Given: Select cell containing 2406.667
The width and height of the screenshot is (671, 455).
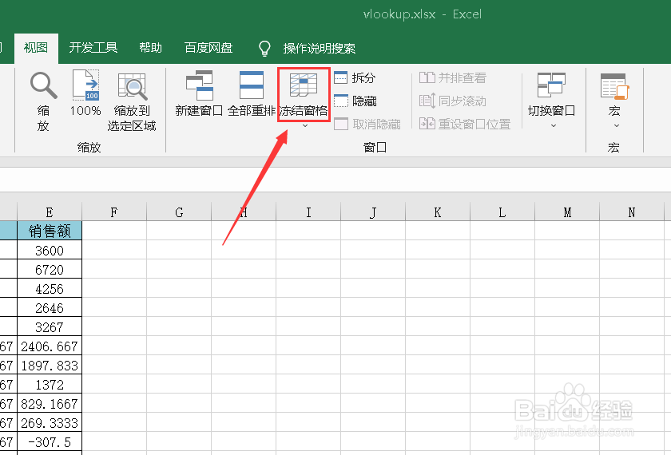Looking at the screenshot, I should tap(50, 346).
